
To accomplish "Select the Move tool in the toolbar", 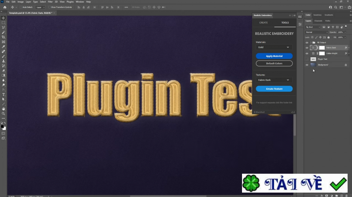I will 4,18.
